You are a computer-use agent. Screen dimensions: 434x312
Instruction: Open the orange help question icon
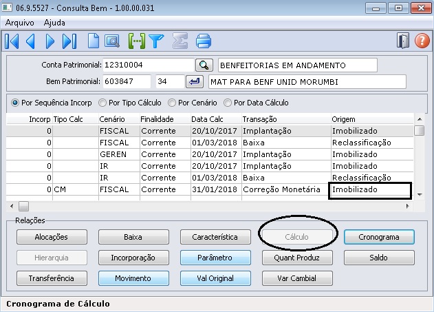[422, 41]
